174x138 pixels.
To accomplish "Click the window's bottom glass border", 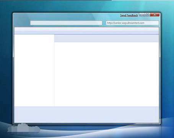I will pos(87,123).
